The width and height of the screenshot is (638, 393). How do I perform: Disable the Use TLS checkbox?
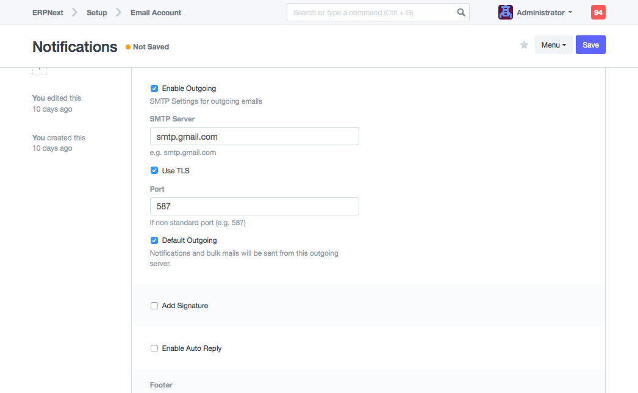coord(154,171)
